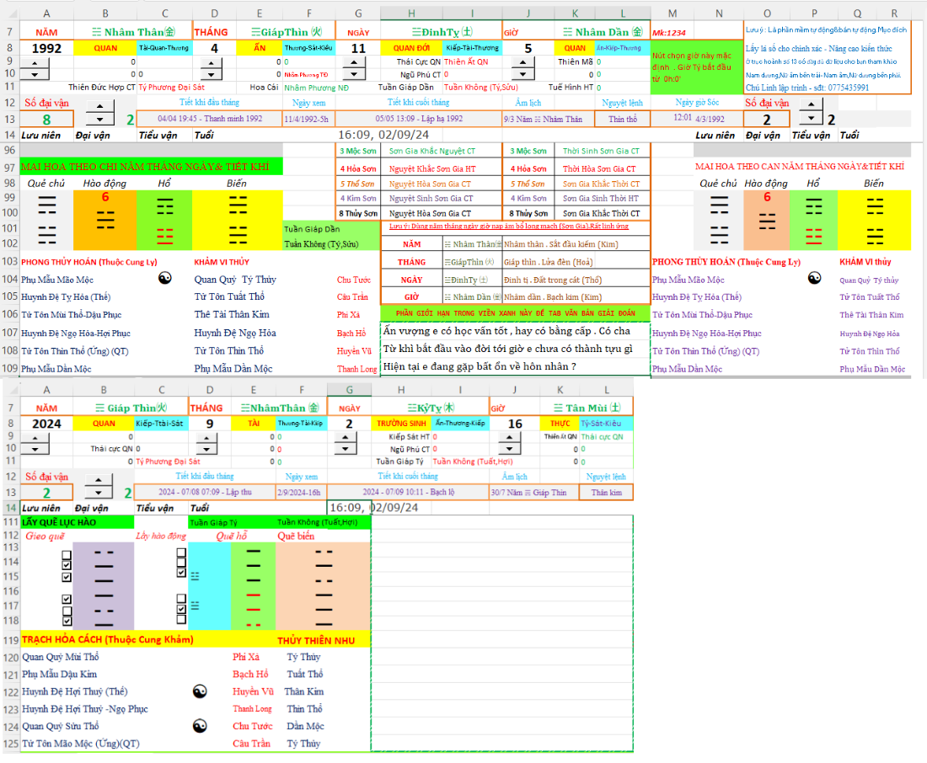Click the year cell containing 2024
Image resolution: width=927 pixels, height=763 pixels.
[x=46, y=424]
